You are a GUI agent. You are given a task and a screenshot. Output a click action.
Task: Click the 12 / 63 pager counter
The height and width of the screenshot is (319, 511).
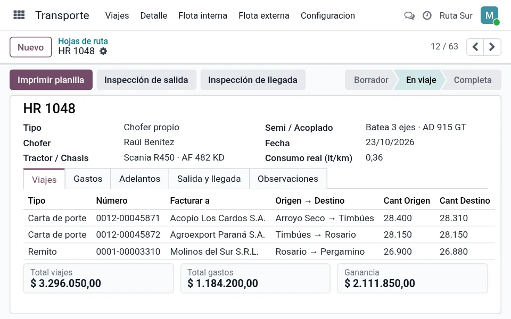[x=444, y=47]
